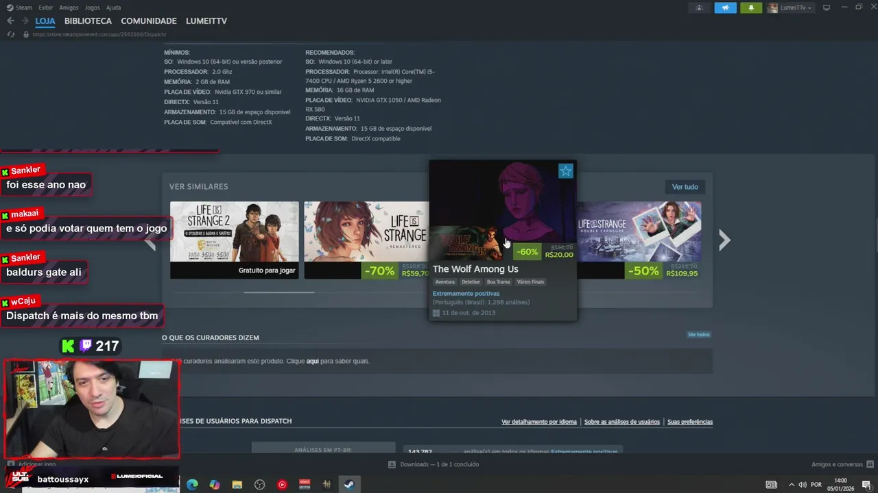
Task: Click The Wolf Among Us title
Action: tap(475, 269)
